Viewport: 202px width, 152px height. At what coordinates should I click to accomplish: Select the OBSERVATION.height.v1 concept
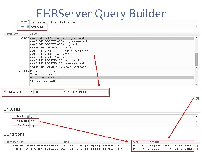click(x=112, y=54)
